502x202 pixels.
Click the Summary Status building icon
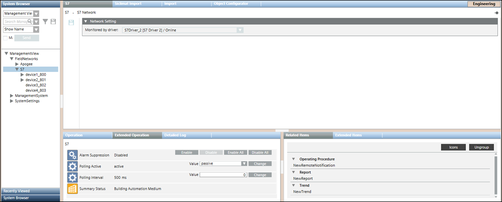[72, 189]
